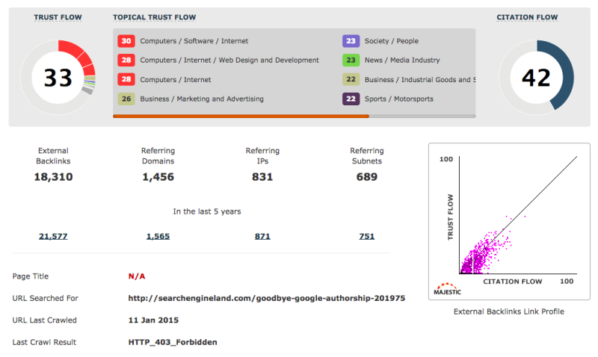
Task: Open the External Backlinks Link Profile scatter chart
Action: pos(509,221)
